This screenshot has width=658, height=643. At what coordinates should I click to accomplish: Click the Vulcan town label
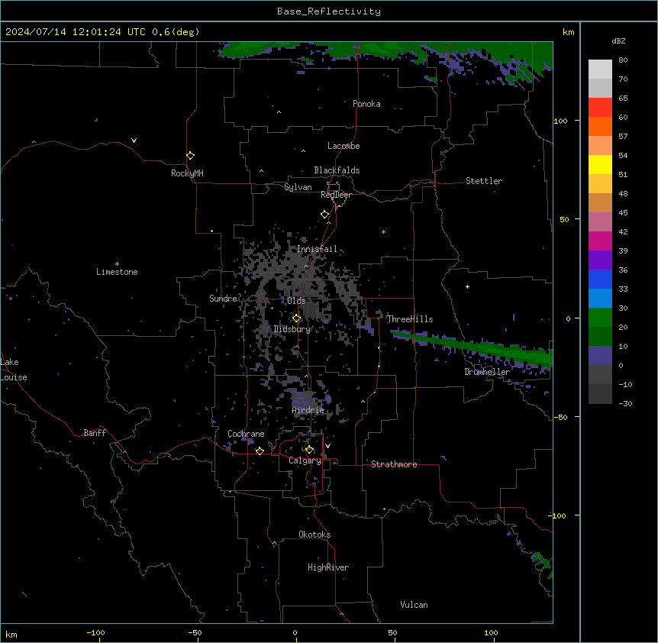414,605
